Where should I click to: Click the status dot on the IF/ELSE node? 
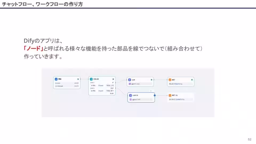pyautogui.click(x=113, y=79)
